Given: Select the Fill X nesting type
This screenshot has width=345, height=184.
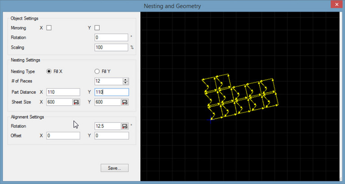Looking at the screenshot, I should [x=49, y=71].
